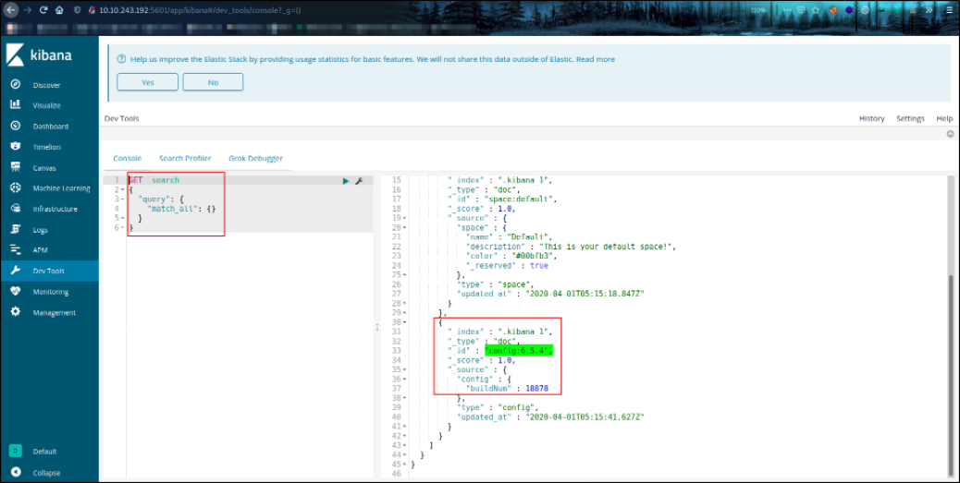960x483 pixels.
Task: Click the Monitoring label in the sidebar
Action: tap(51, 292)
